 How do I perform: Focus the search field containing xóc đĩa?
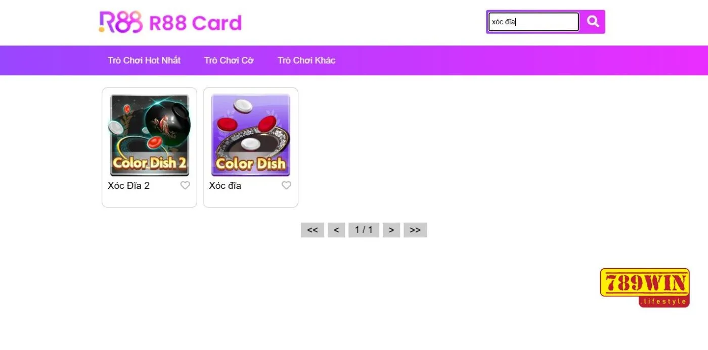534,22
